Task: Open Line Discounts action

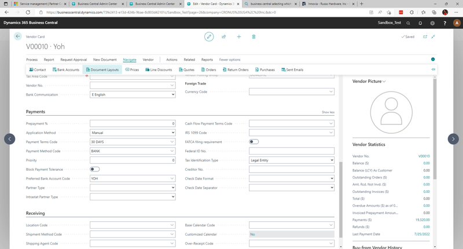Action: 159,69
